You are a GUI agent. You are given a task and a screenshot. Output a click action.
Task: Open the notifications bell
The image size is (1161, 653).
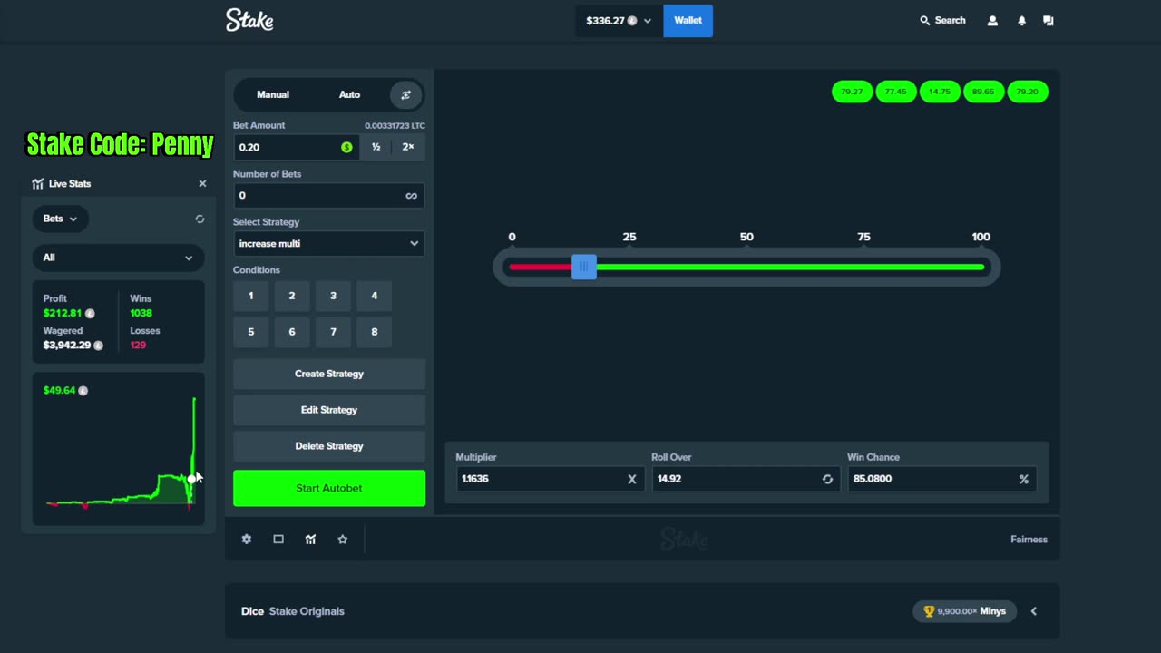click(x=1021, y=20)
